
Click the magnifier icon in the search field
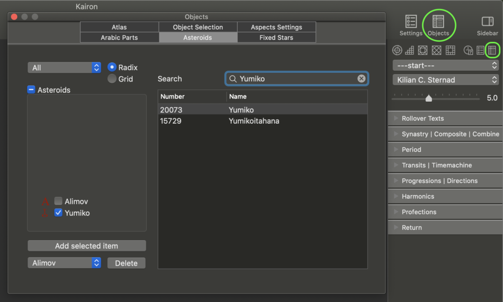[233, 79]
